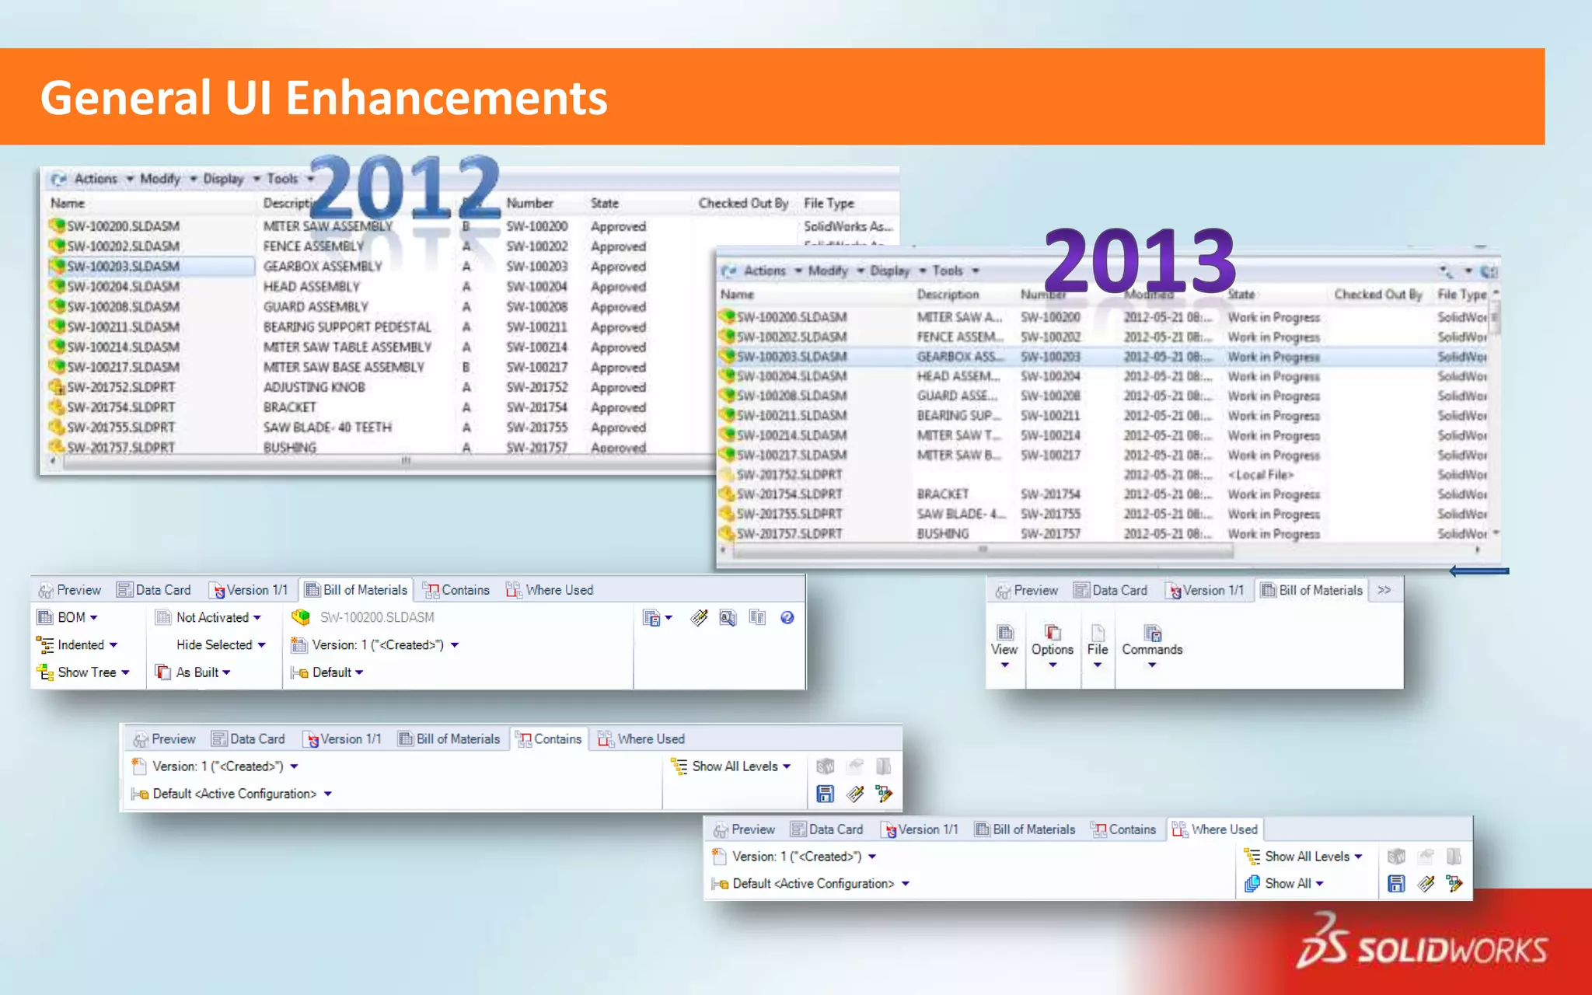Click the blue help question mark icon
Image resolution: width=1592 pixels, height=995 pixels.
pos(787,617)
